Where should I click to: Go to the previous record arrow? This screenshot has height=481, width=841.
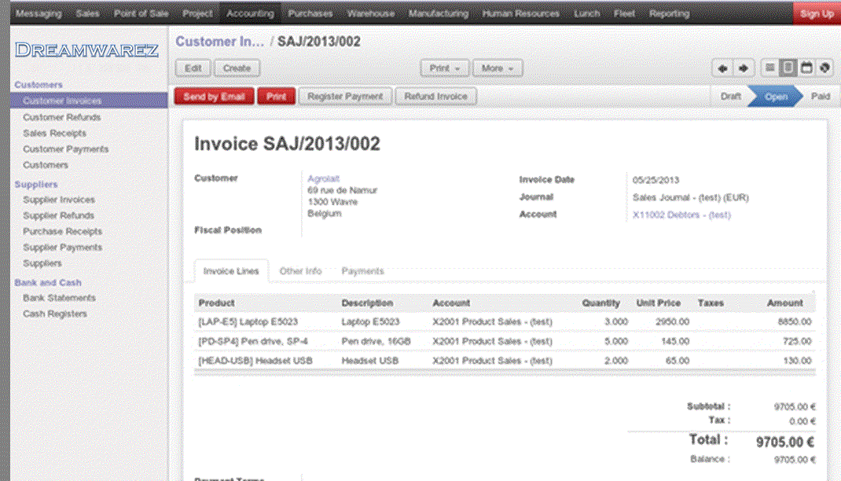point(722,68)
